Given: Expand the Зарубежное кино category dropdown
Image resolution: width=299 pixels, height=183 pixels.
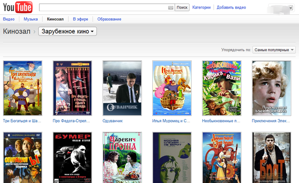Looking at the screenshot, I should (x=68, y=31).
